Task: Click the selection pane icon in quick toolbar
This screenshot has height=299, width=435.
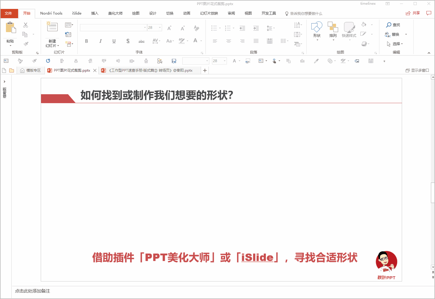Action: [160, 61]
